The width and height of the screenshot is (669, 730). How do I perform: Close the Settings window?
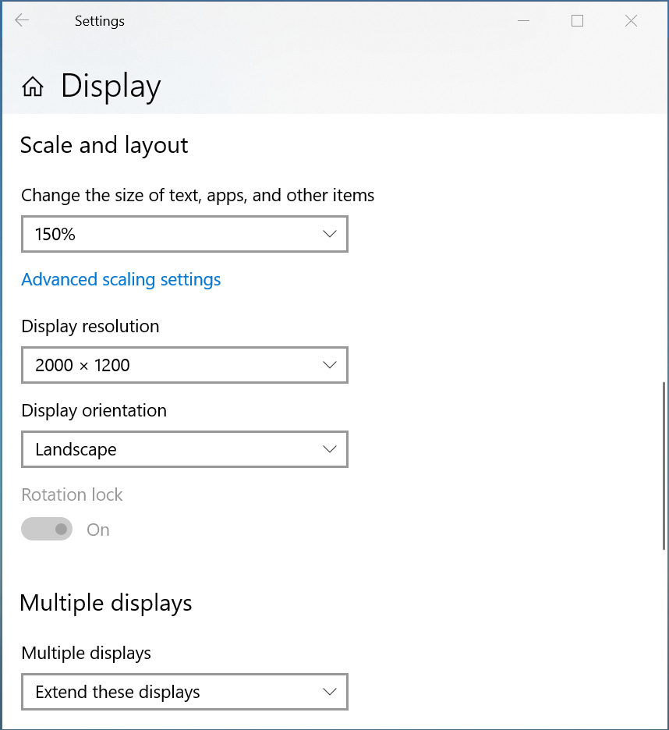pos(631,20)
